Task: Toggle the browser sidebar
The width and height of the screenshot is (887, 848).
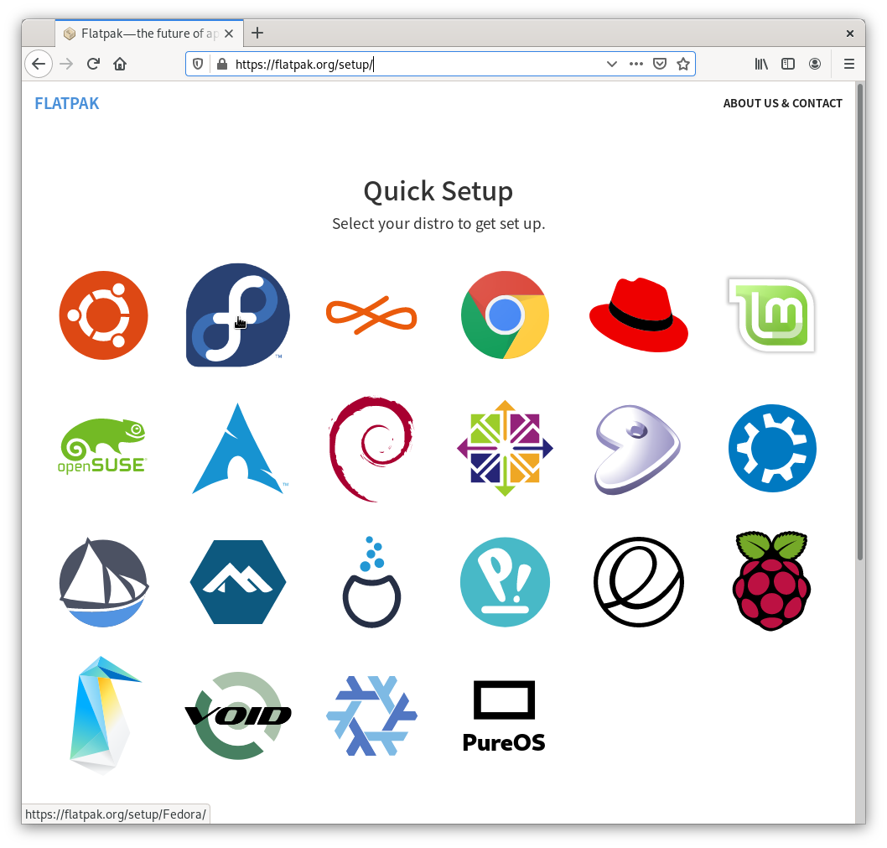Action: click(788, 64)
